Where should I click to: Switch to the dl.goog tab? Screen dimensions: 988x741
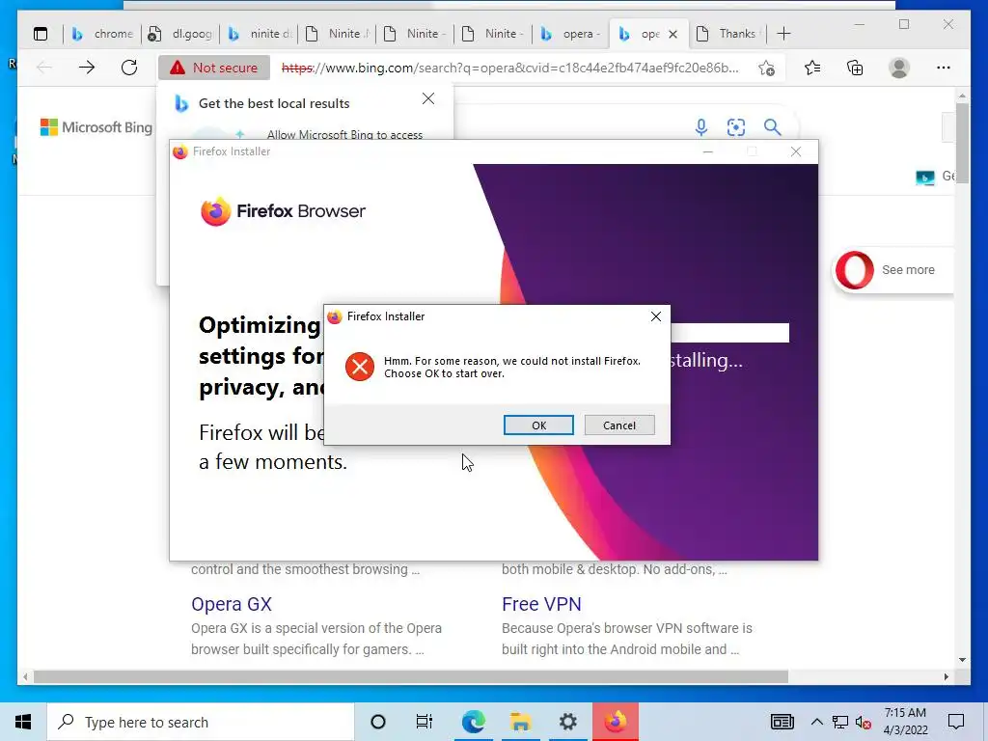click(x=180, y=34)
